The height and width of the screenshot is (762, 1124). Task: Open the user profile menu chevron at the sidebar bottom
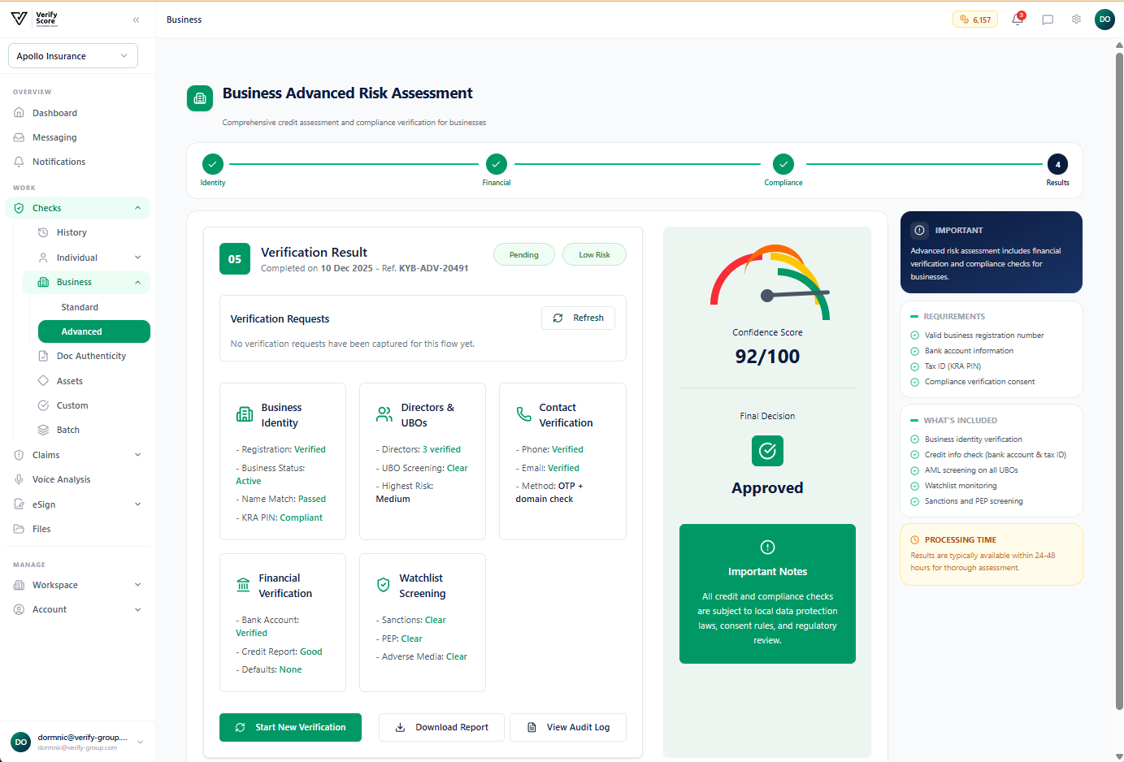click(x=140, y=742)
